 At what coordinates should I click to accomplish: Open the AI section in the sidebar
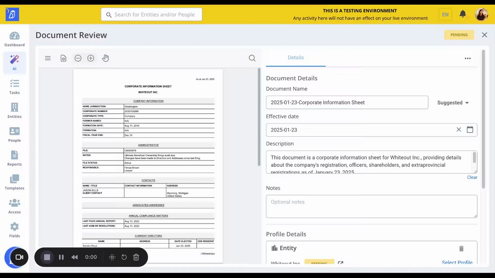coord(14,63)
